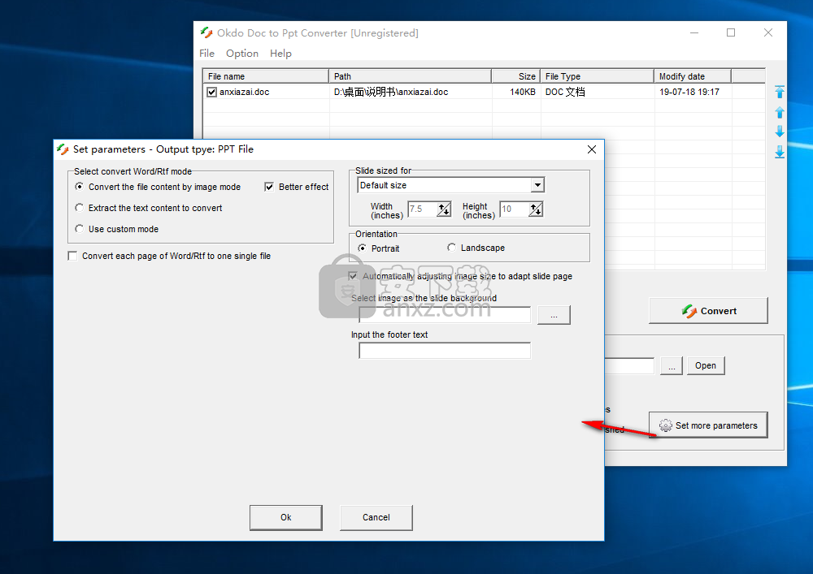Click the Okdo app icon in the title bar
This screenshot has width=813, height=574.
click(207, 33)
